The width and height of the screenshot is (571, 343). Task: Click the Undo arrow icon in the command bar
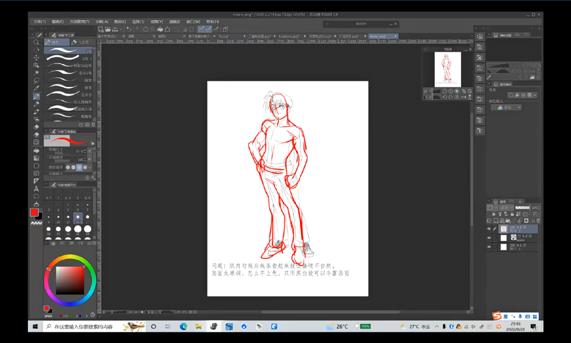click(129, 29)
